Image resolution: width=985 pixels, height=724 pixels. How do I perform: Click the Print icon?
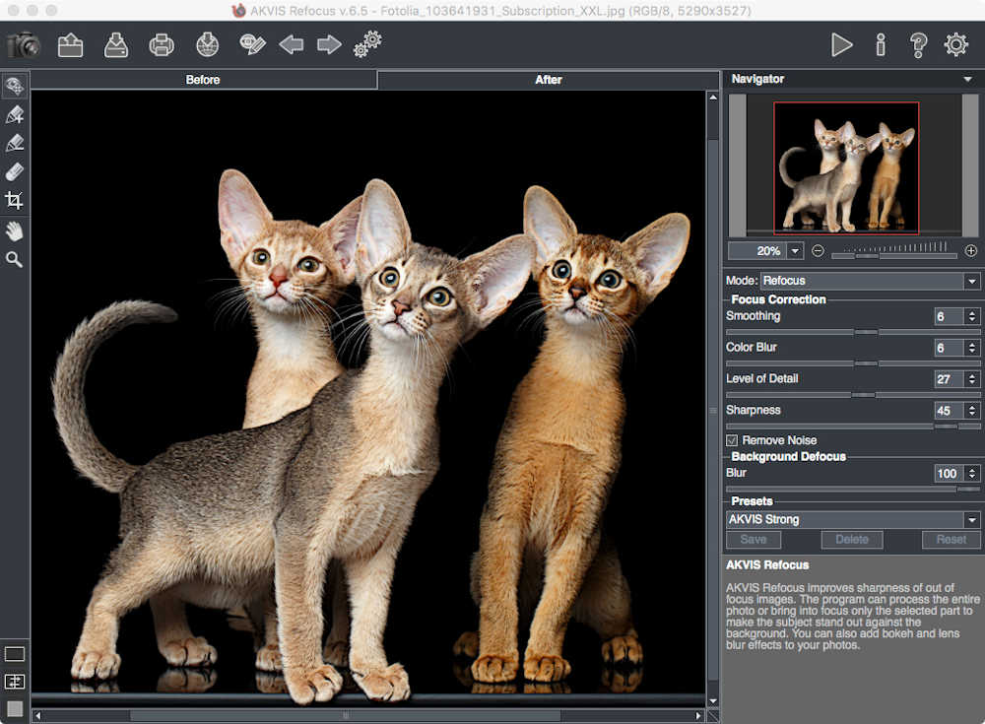(162, 45)
